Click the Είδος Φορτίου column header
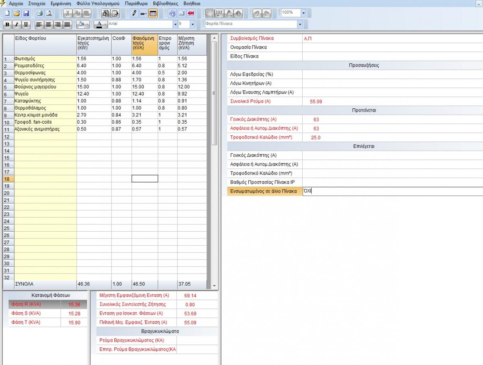 pos(45,45)
